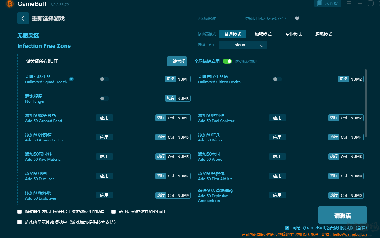Check 帮我启动游戏并加个buff checkbox
380x238 pixels.
(114, 212)
